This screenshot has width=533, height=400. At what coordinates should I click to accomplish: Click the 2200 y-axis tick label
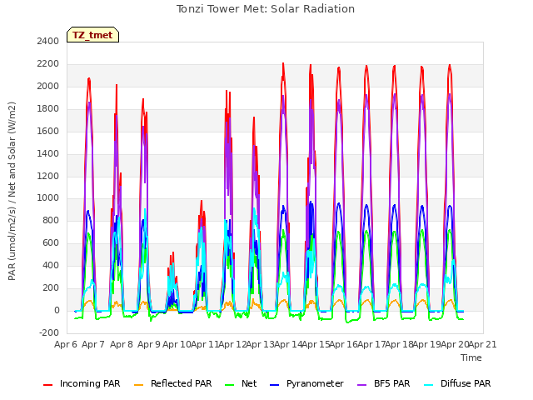tap(48, 63)
